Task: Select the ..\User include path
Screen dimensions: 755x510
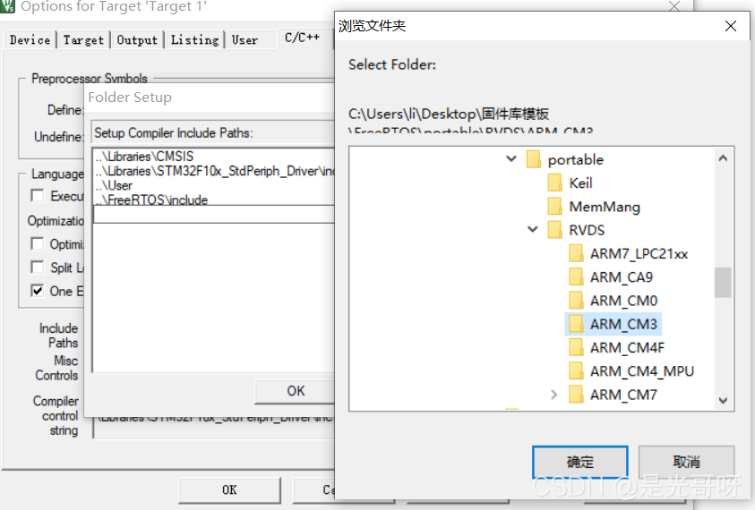Action: point(114,185)
